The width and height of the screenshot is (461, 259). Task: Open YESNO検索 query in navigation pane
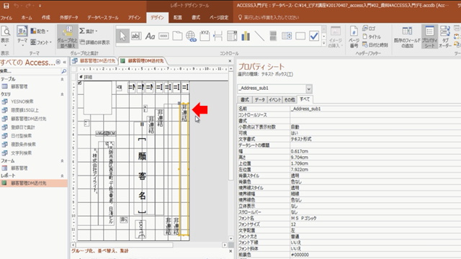[22, 101]
